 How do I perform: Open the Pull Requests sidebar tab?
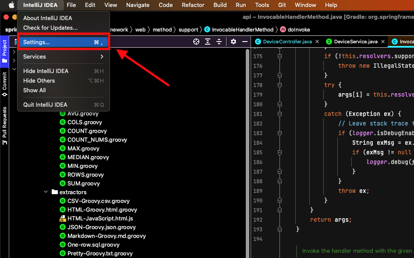[4, 126]
